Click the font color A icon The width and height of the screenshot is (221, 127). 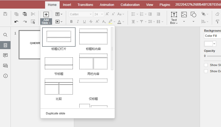click(119, 21)
